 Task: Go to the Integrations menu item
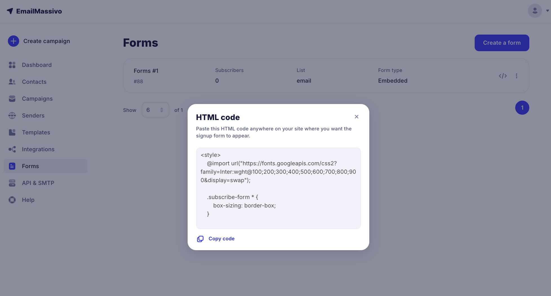pyautogui.click(x=38, y=149)
